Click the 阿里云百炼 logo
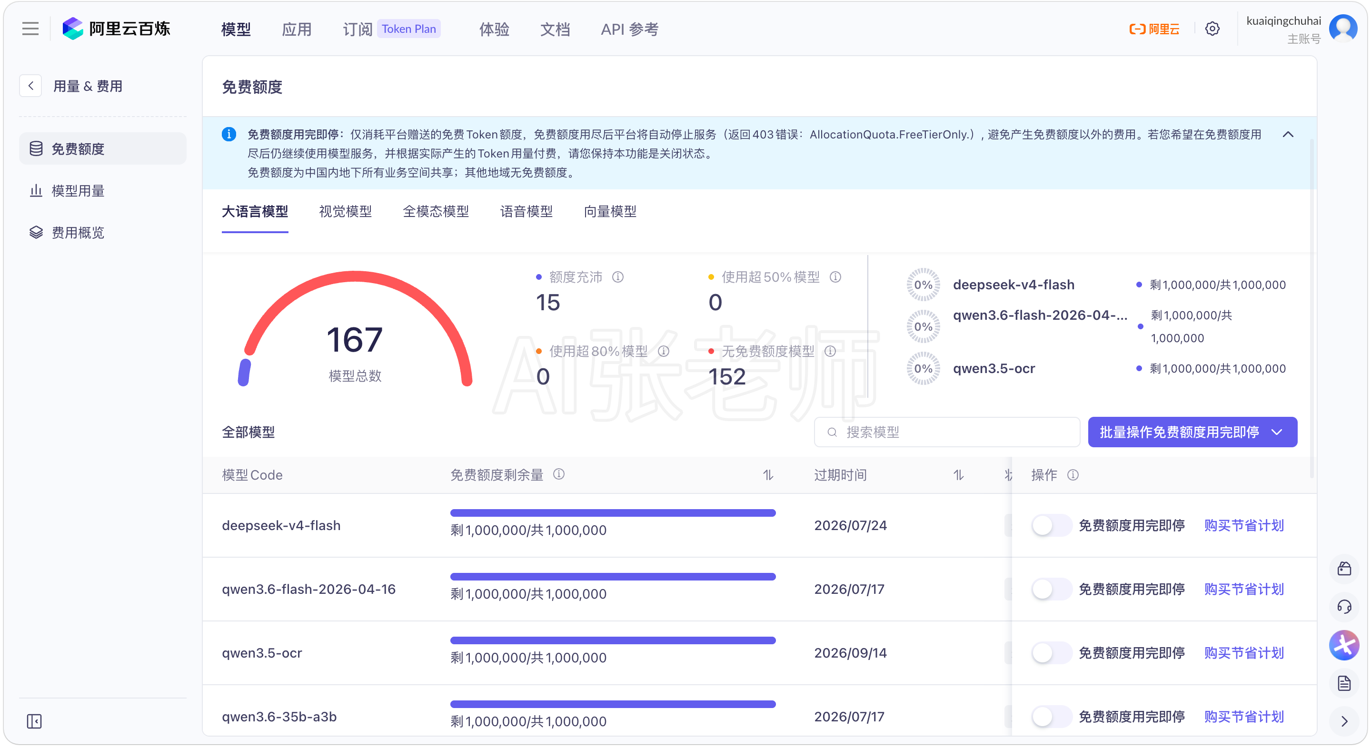Screen dimensions: 1371x748 click(x=116, y=29)
